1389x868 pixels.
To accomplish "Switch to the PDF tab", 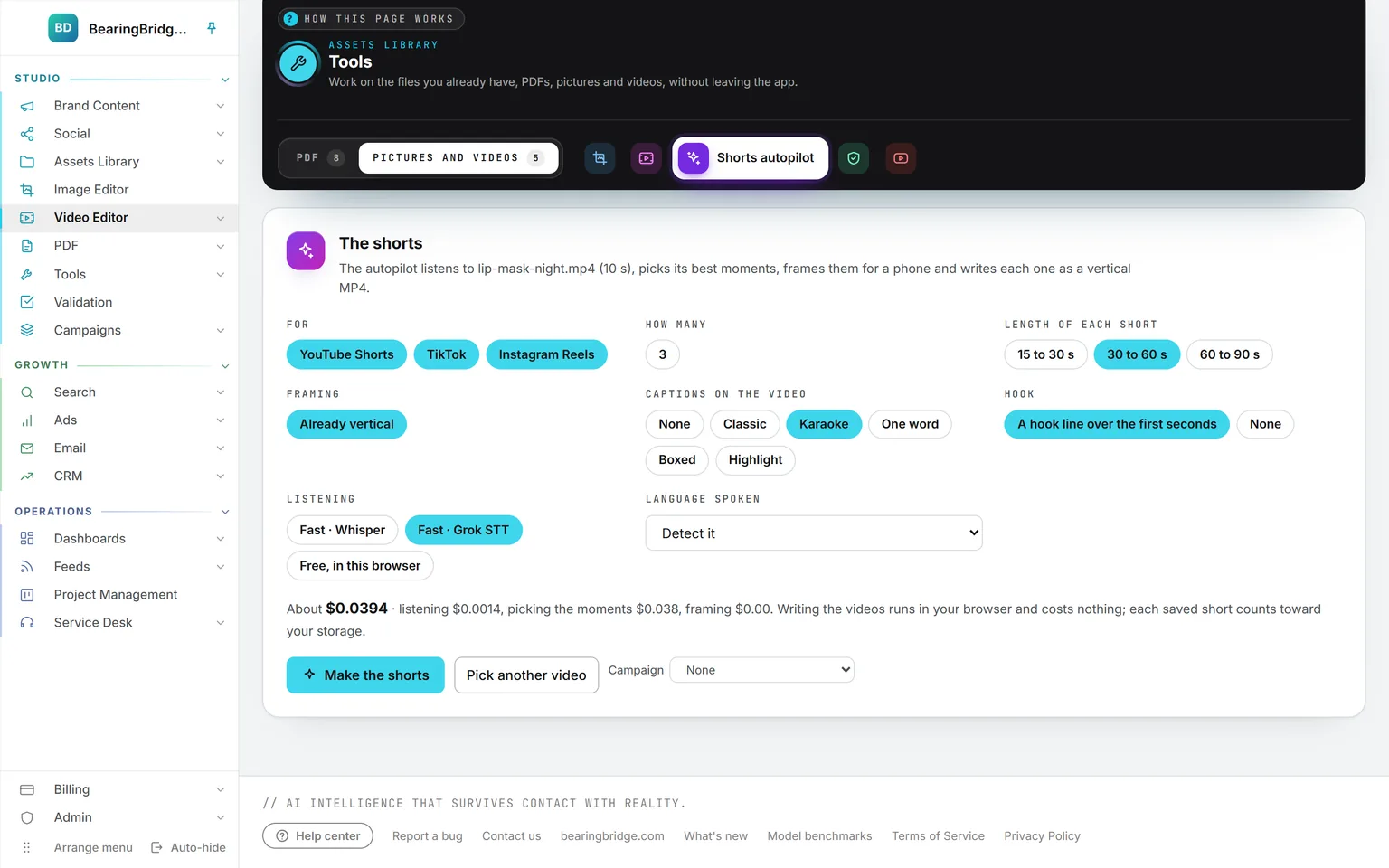I will tap(320, 158).
